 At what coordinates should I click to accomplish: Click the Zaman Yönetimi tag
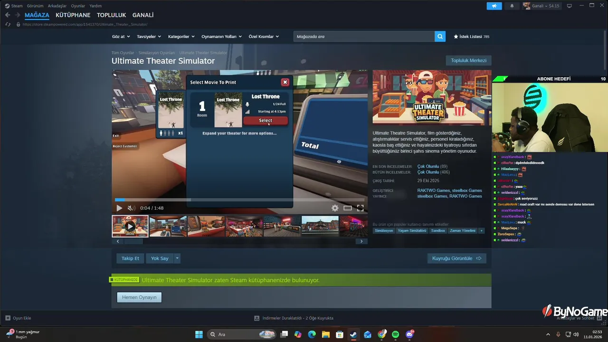coord(463,230)
